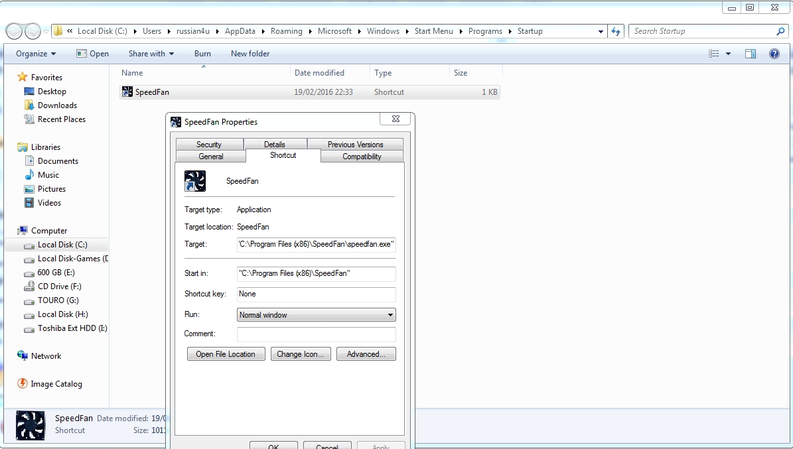Click the russian4u breadcrumb segment

(x=192, y=31)
